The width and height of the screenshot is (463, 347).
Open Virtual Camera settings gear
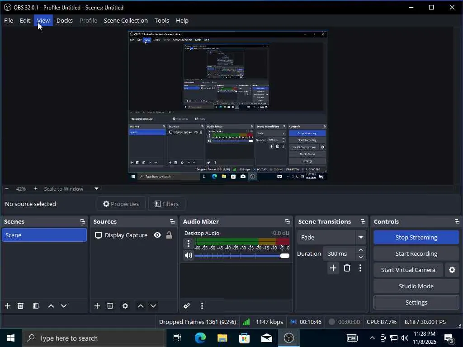pyautogui.click(x=452, y=270)
